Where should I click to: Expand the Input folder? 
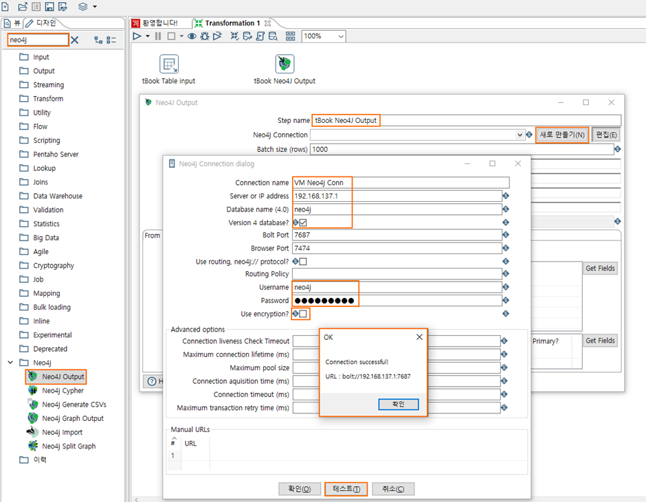pos(34,57)
